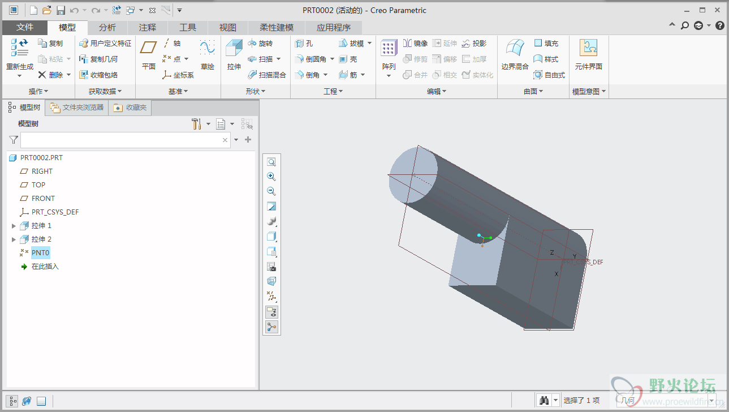This screenshot has height=412, width=729.
Task: Switch to the 分析 ribbon tab
Action: point(107,27)
